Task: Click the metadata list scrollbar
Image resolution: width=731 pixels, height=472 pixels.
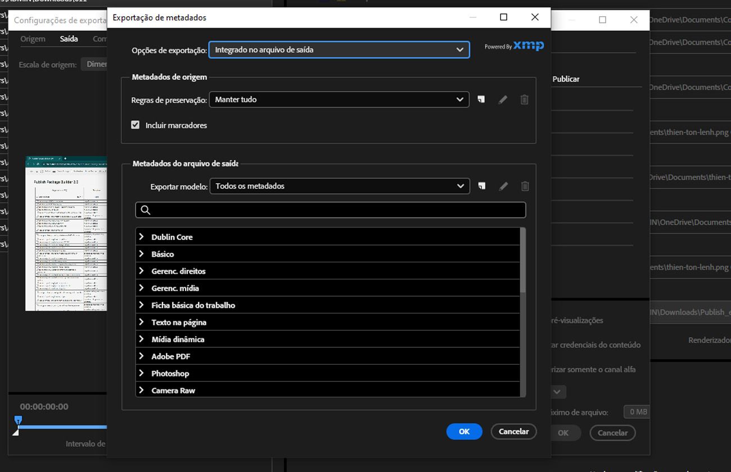Action: tap(523, 260)
